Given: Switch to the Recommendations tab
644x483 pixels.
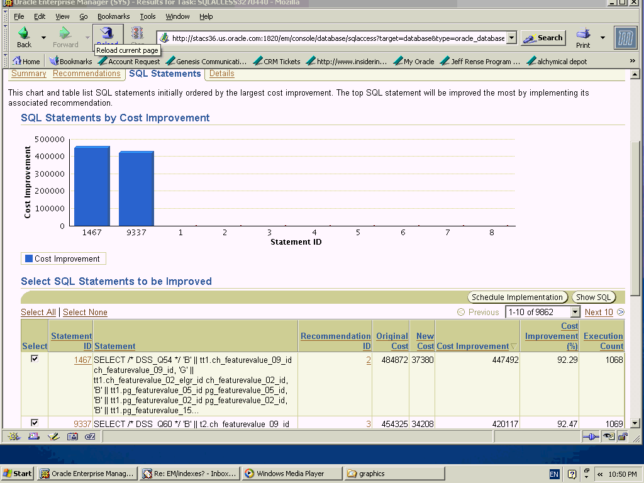Looking at the screenshot, I should coord(86,74).
